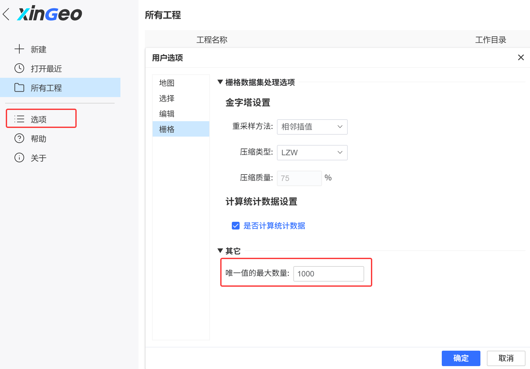Select the 选项 list icon in sidebar
The width and height of the screenshot is (530, 369).
tap(19, 119)
